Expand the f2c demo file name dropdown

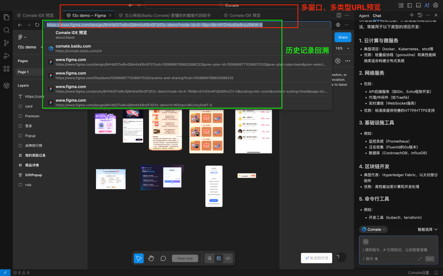pyautogui.click(x=42, y=47)
